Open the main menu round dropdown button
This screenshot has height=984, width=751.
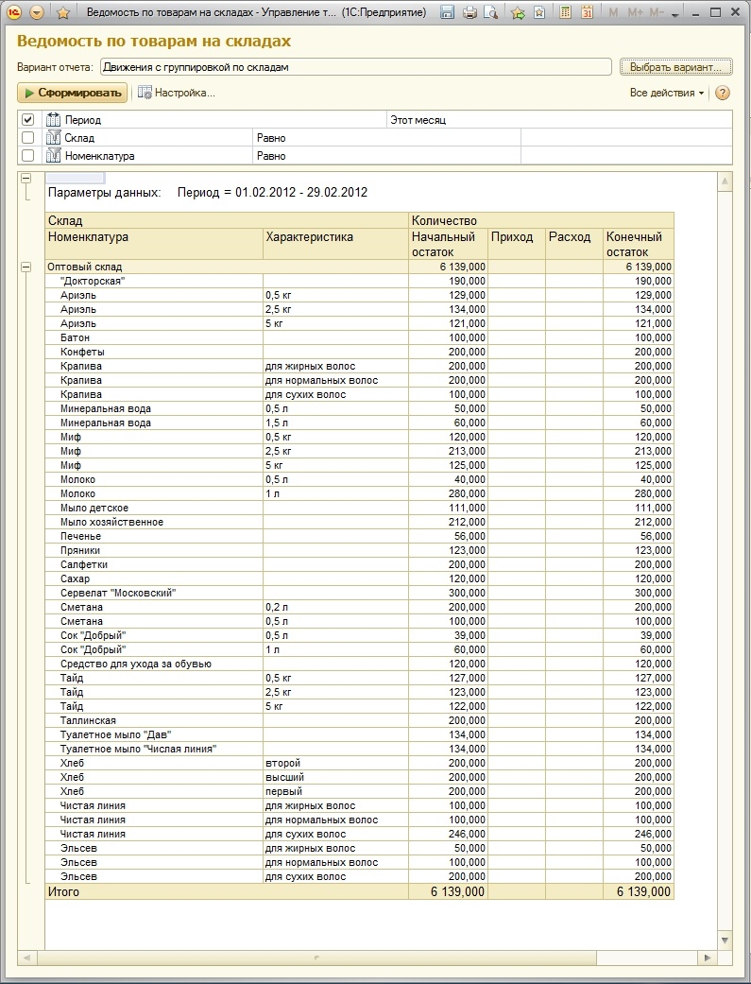37,12
